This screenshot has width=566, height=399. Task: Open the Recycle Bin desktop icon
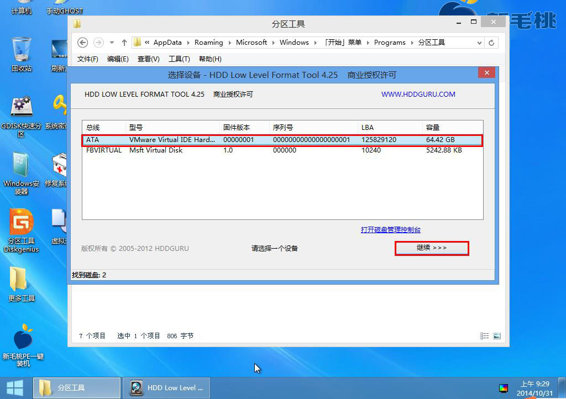[x=22, y=54]
